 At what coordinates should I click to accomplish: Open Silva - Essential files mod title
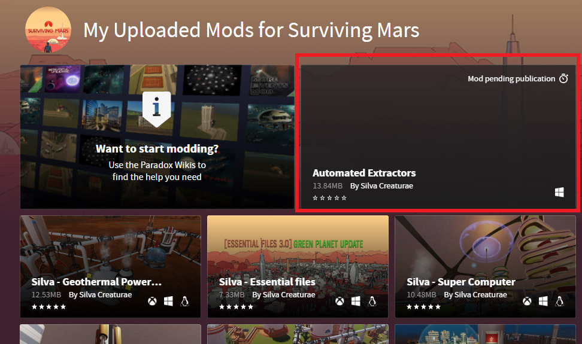(267, 282)
